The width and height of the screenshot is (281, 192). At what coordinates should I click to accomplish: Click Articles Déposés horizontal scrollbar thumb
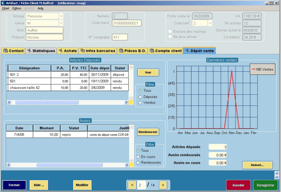click(47, 102)
